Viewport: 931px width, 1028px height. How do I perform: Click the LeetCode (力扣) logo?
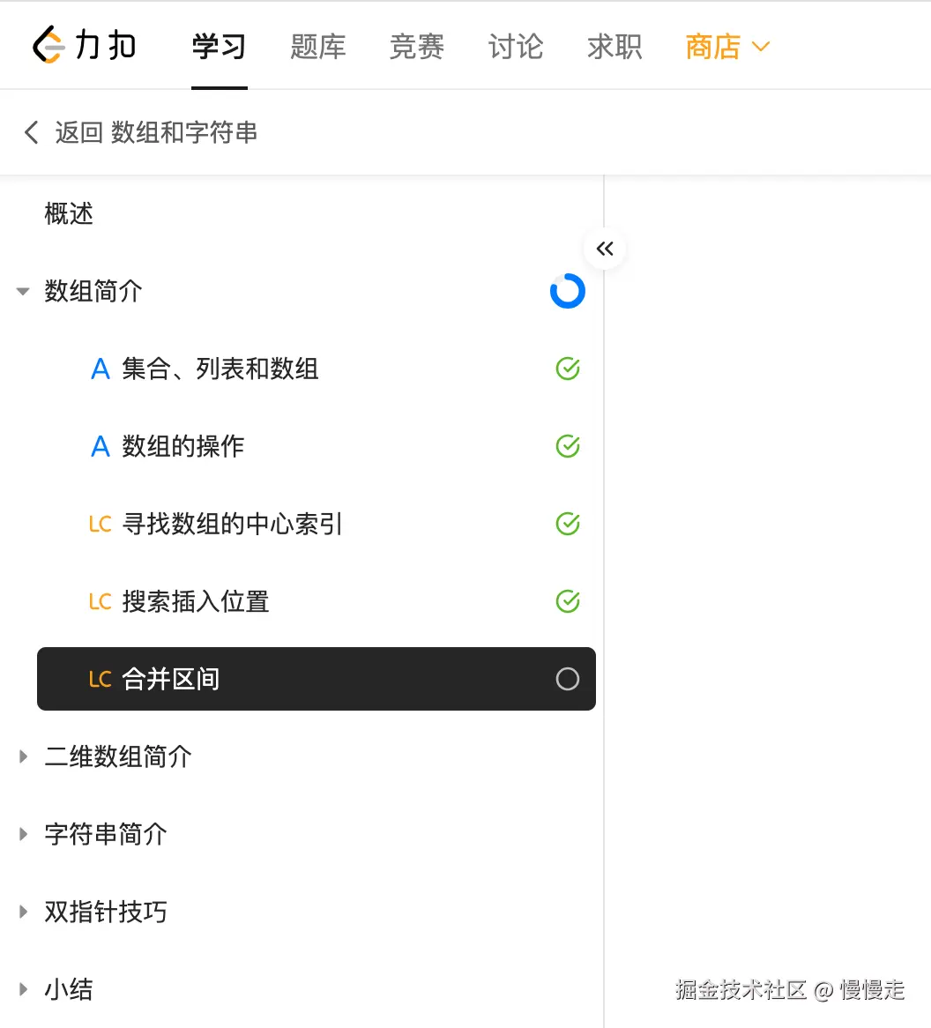click(85, 46)
